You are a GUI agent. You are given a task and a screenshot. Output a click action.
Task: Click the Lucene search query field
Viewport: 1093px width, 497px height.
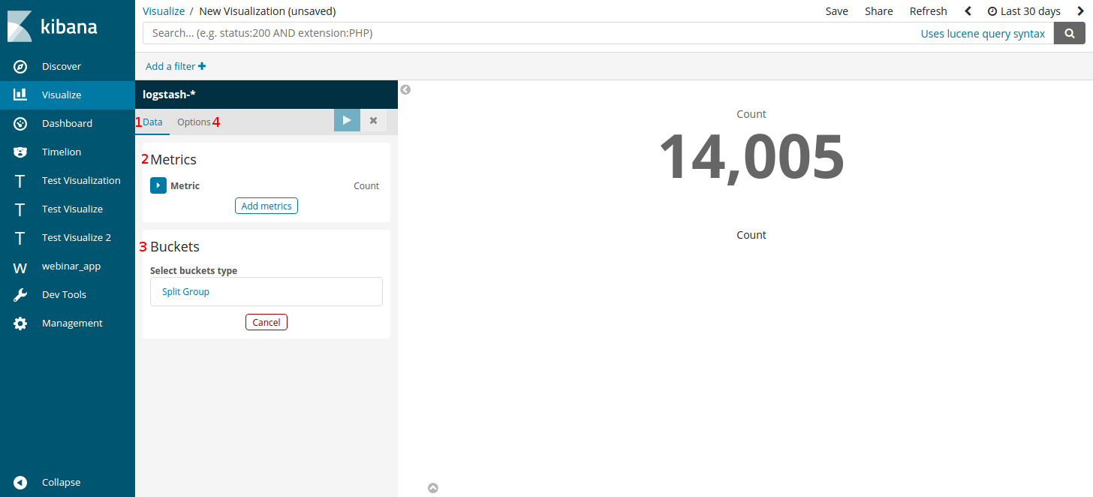(x=525, y=34)
